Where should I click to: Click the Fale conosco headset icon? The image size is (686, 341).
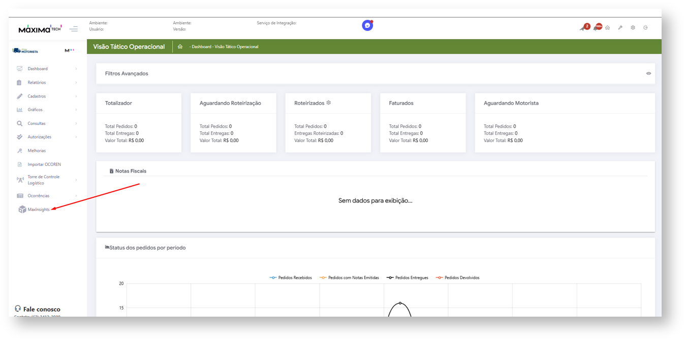(18, 309)
